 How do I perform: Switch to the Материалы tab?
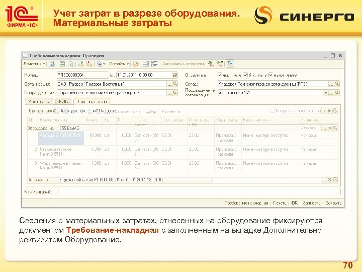39,102
